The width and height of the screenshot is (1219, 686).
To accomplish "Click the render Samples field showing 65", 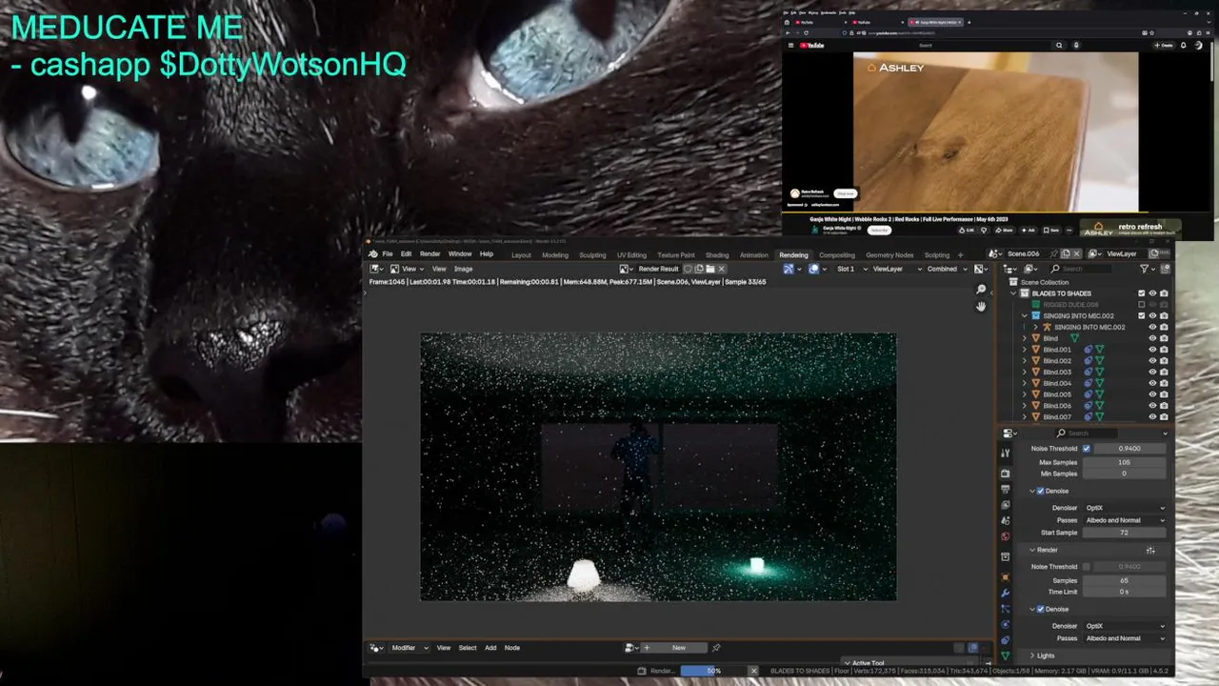I will click(1124, 580).
